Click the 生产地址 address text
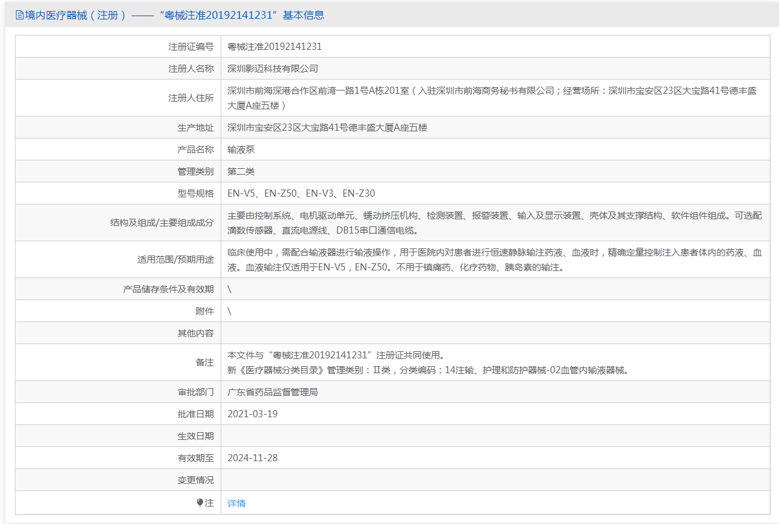 pos(327,127)
